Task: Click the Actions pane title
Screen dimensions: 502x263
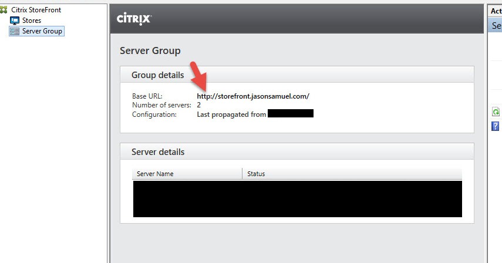Action: point(496,11)
